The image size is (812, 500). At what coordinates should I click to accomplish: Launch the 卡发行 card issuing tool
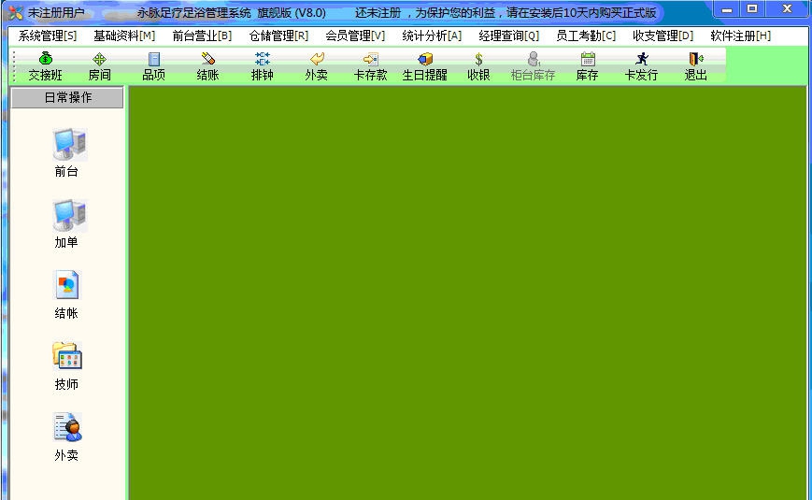coord(641,66)
